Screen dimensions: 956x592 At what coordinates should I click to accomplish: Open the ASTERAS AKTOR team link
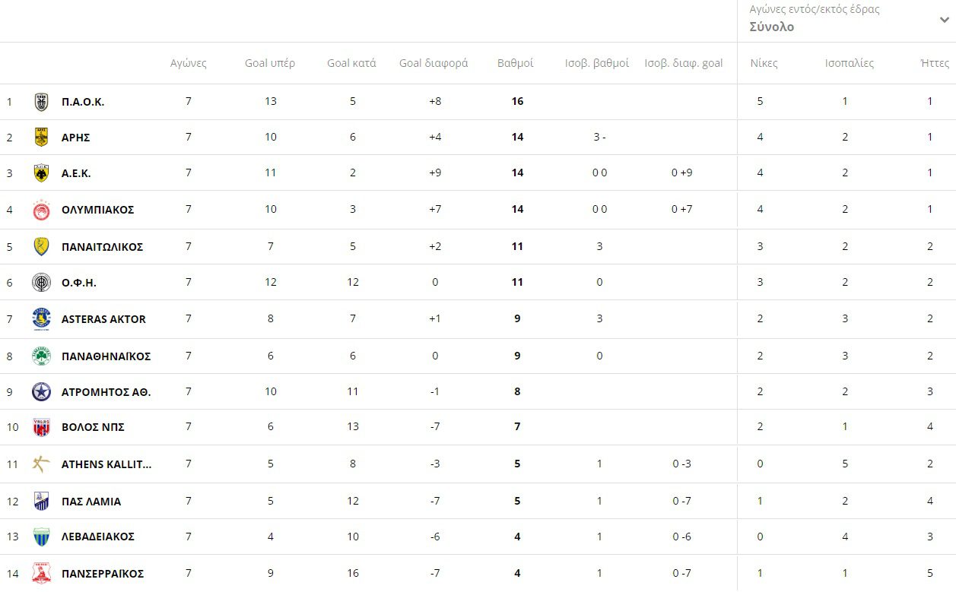tap(103, 319)
